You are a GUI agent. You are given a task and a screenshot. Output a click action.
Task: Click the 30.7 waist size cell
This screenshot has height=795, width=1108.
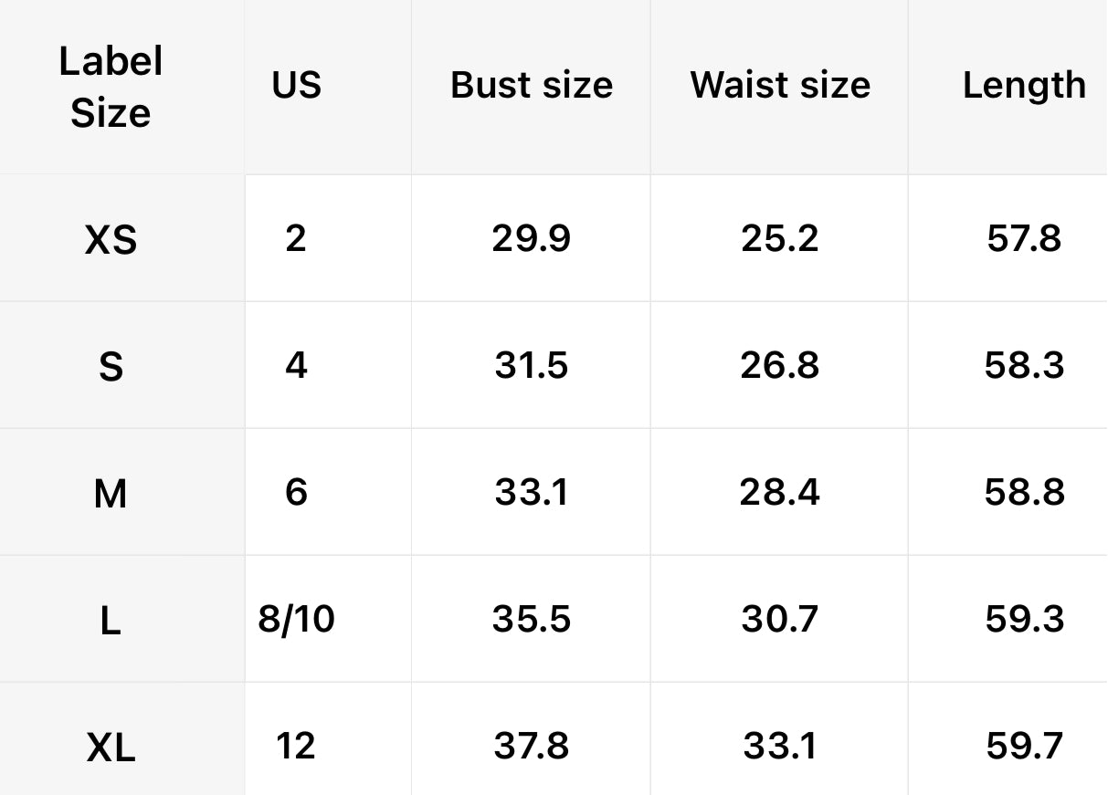pyautogui.click(x=780, y=619)
